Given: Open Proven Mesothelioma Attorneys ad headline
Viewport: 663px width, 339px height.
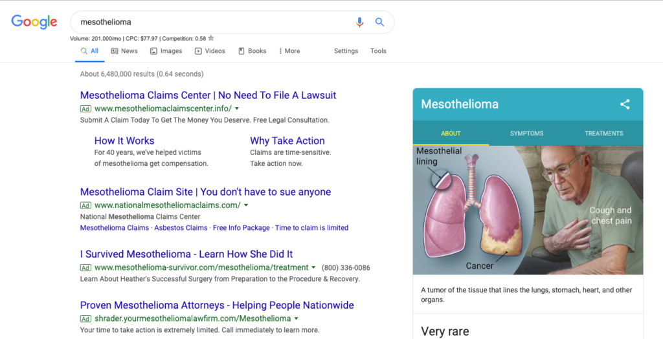Looking at the screenshot, I should 217,305.
